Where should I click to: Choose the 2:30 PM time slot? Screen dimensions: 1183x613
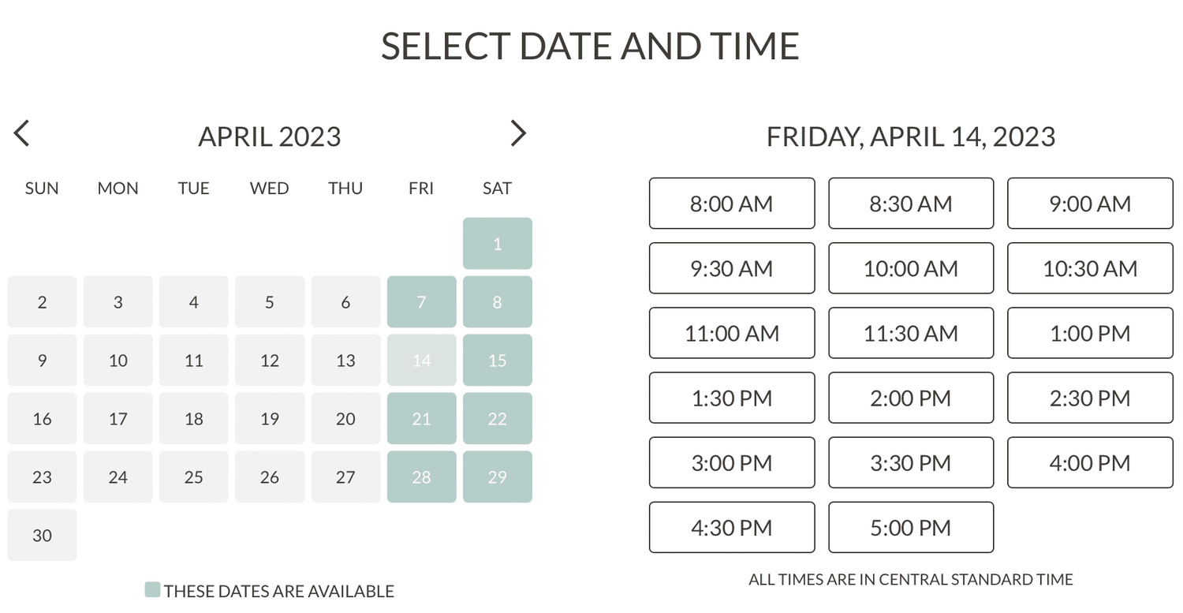(1090, 398)
